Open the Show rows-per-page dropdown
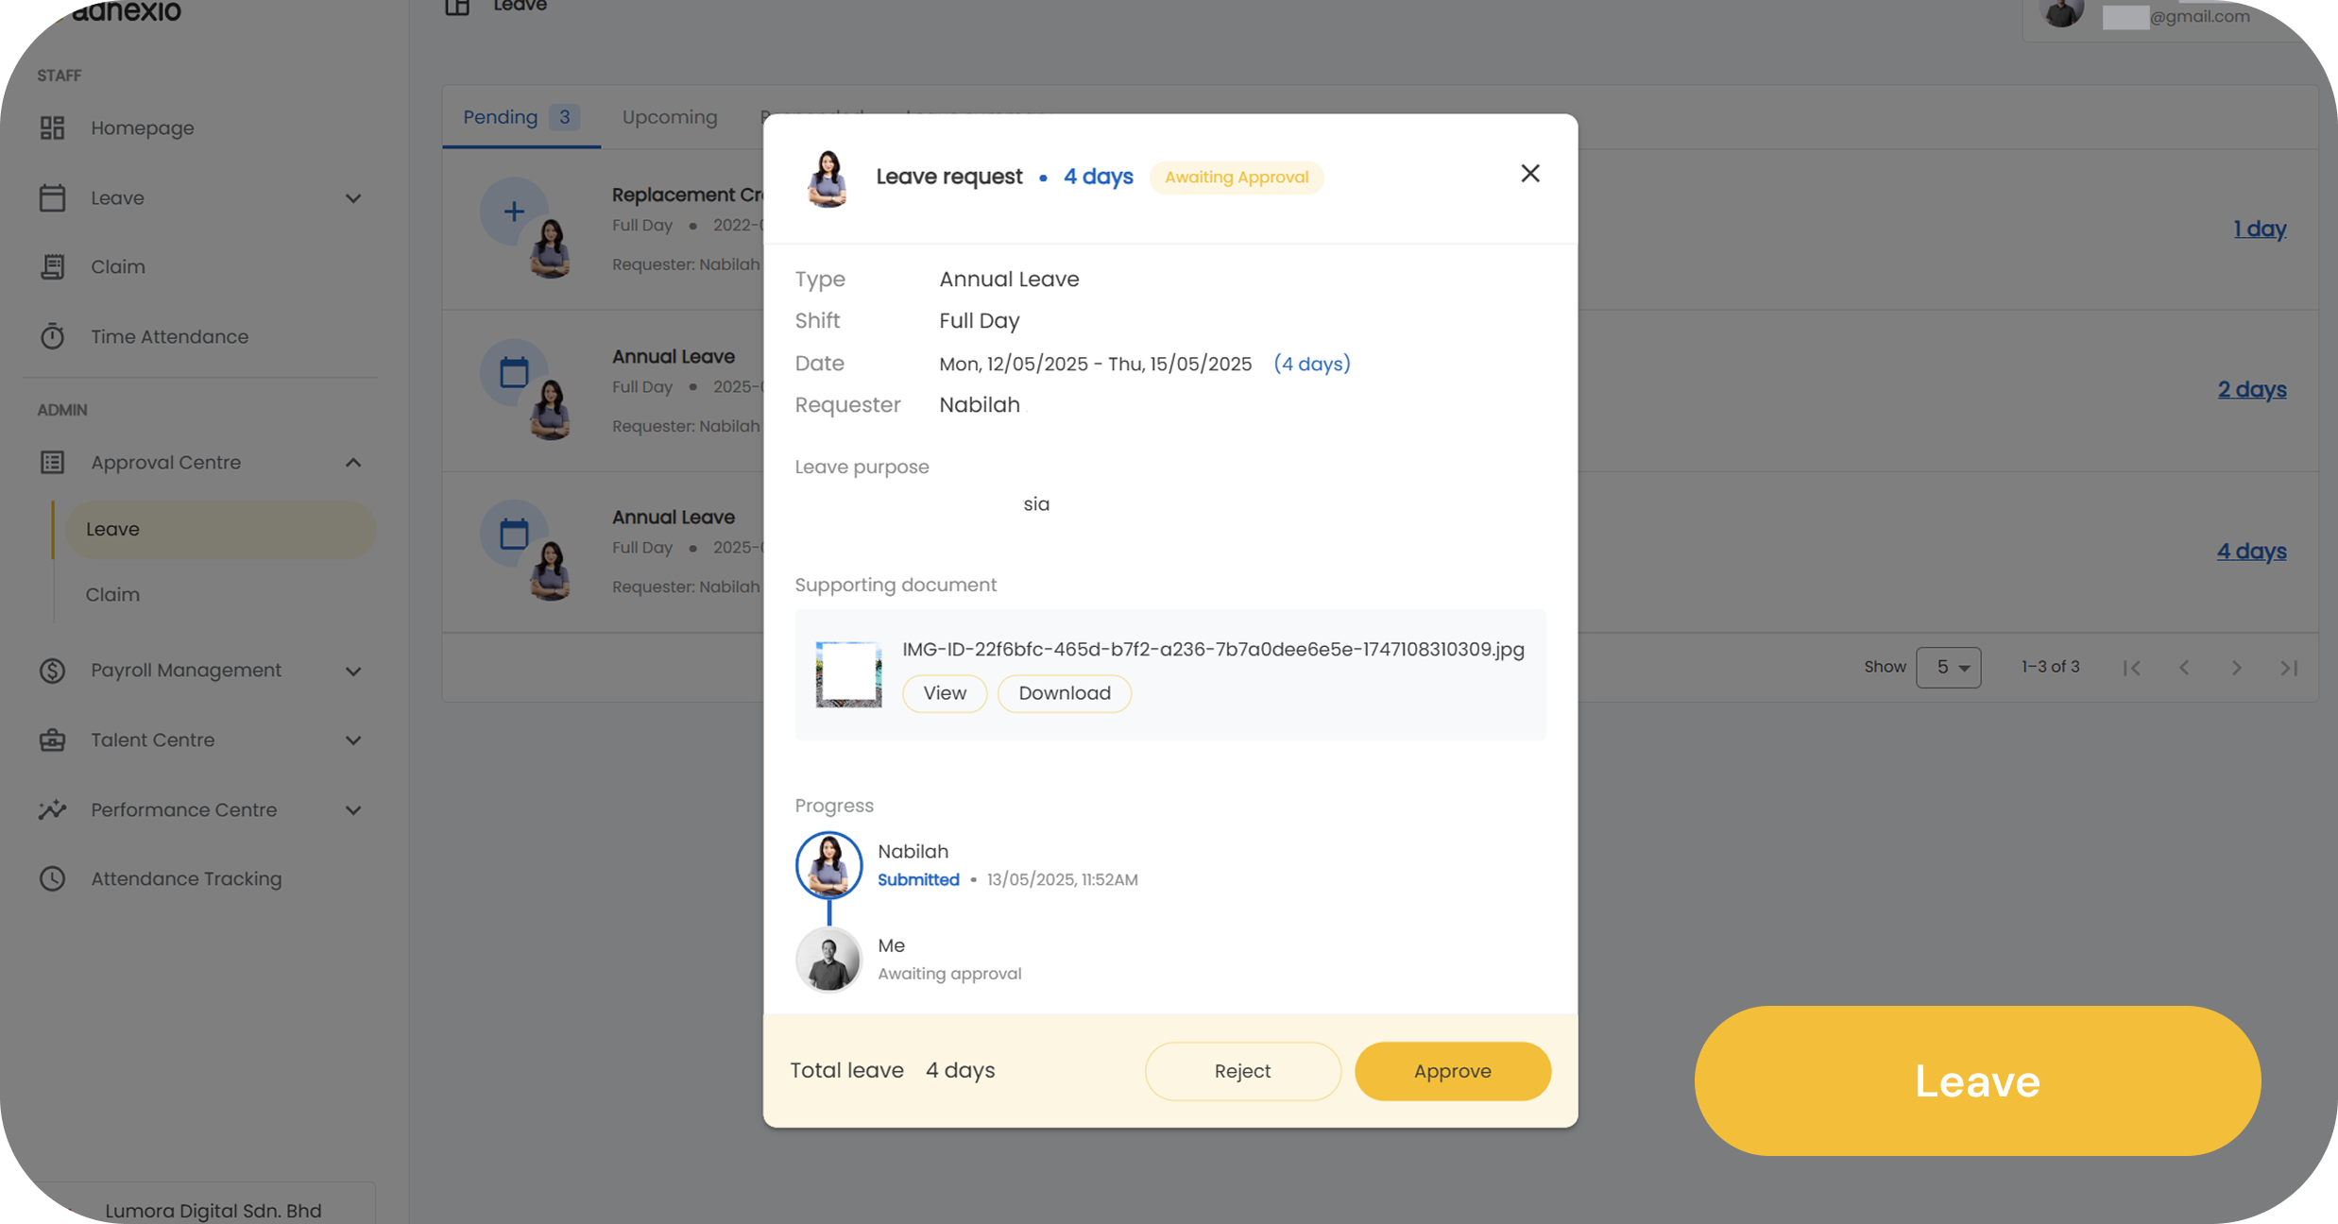The width and height of the screenshot is (2338, 1224). [x=1948, y=668]
